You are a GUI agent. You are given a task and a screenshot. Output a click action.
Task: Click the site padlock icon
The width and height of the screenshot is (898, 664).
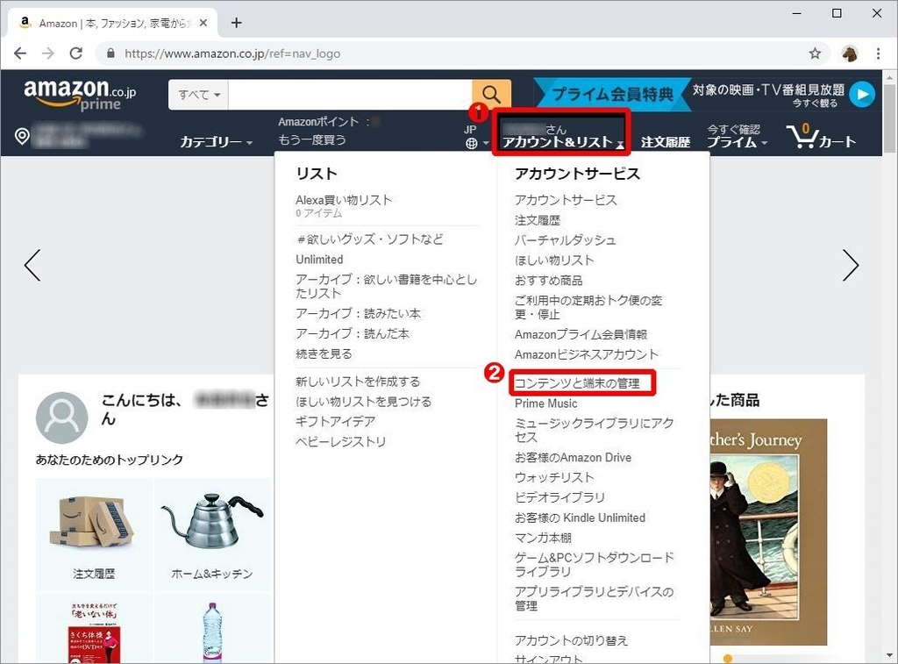click(x=110, y=54)
